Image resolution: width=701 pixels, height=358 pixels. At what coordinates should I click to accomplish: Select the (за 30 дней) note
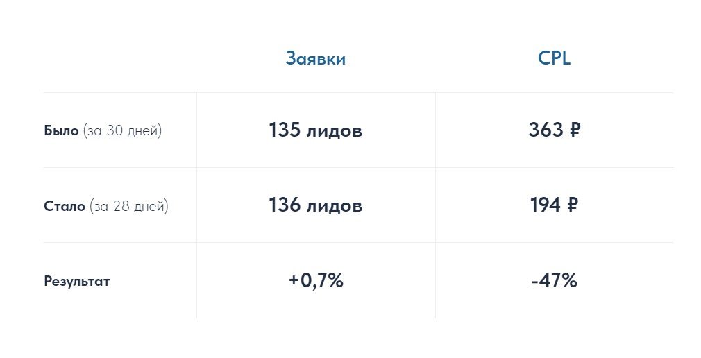(122, 131)
